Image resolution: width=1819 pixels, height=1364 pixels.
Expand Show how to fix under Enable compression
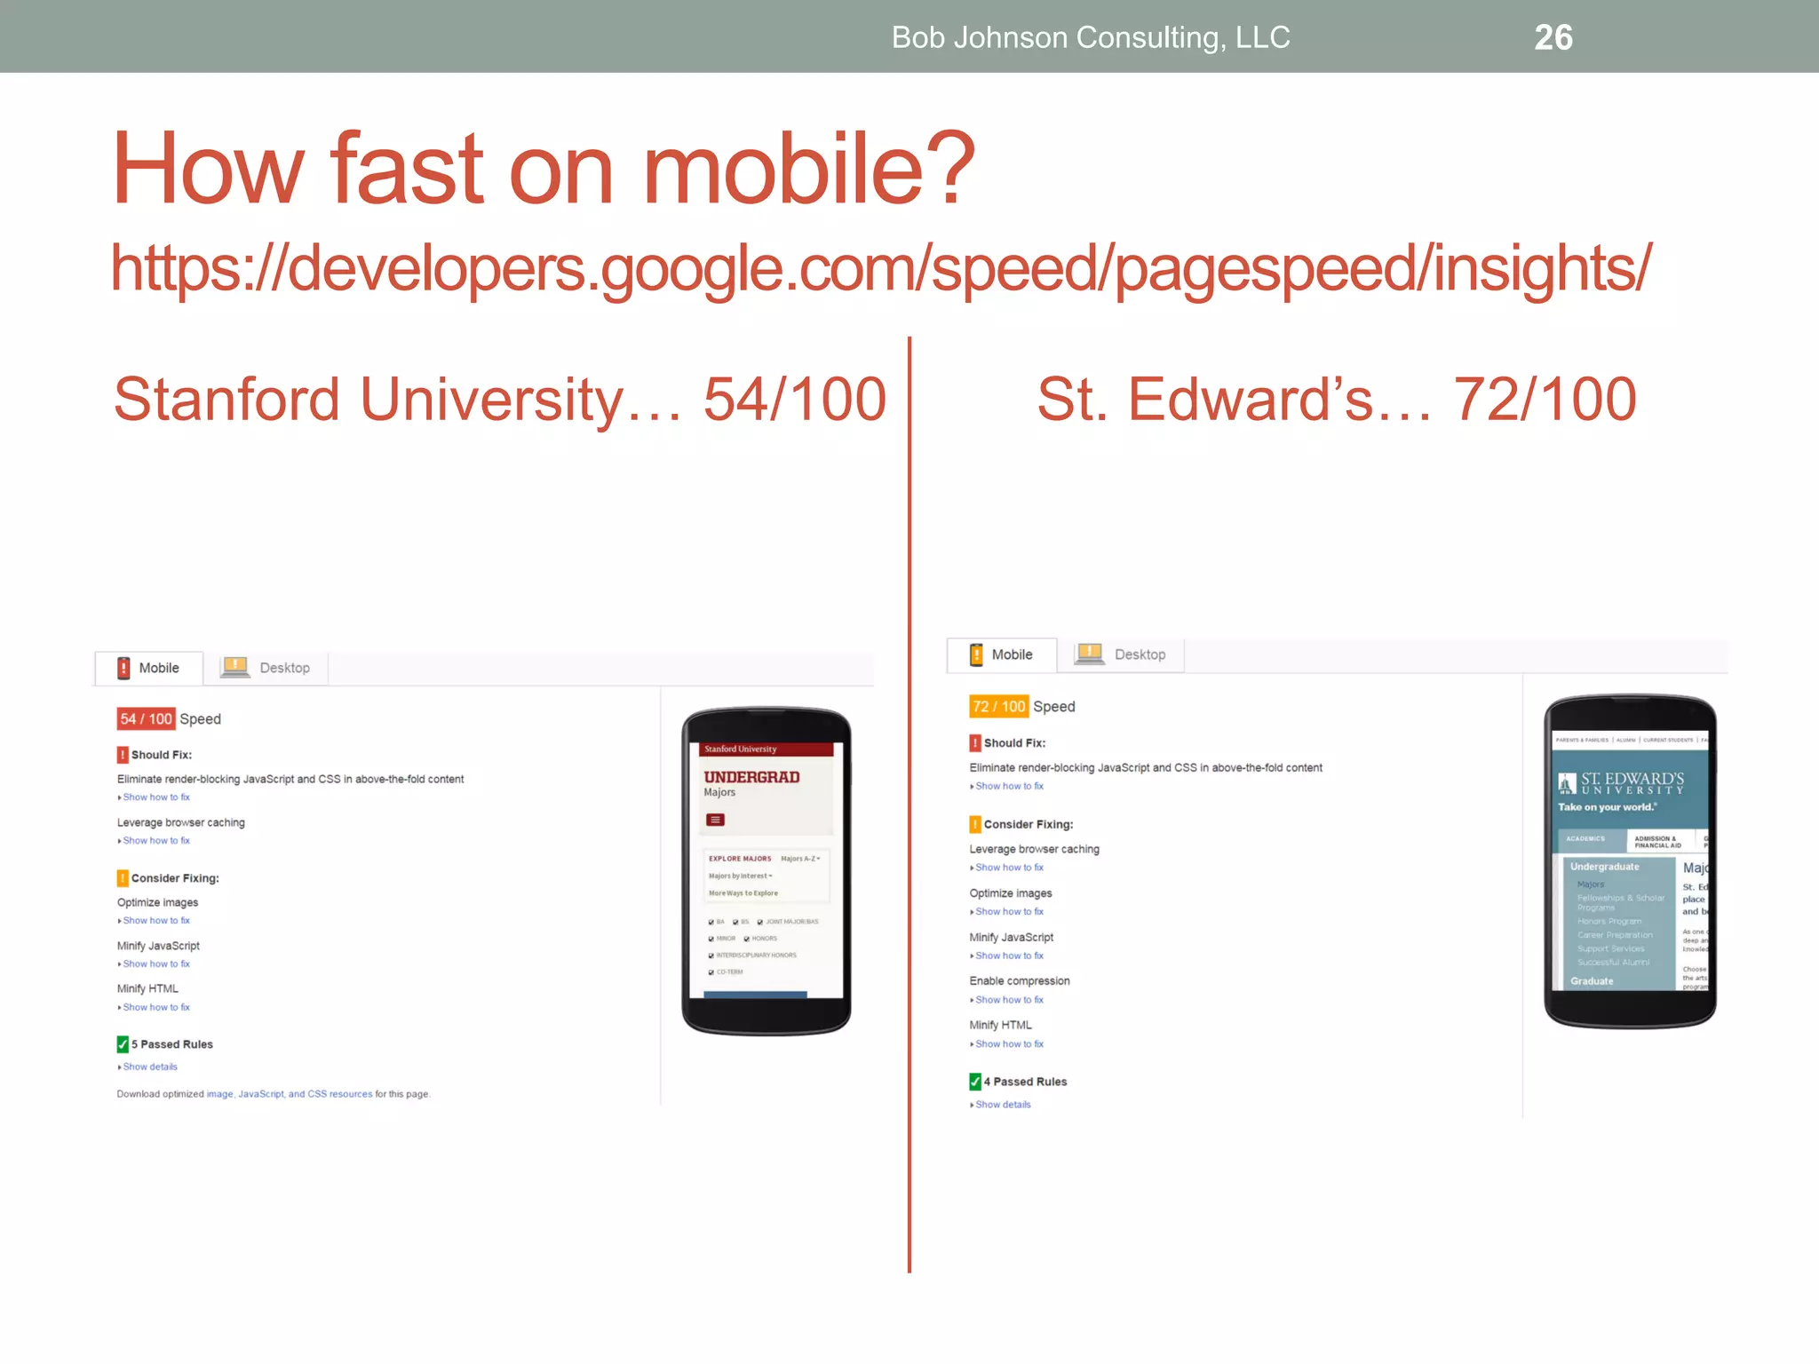click(1007, 1000)
